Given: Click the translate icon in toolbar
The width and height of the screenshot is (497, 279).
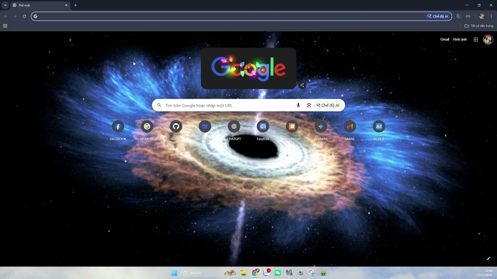Looking at the screenshot, I should [x=459, y=16].
